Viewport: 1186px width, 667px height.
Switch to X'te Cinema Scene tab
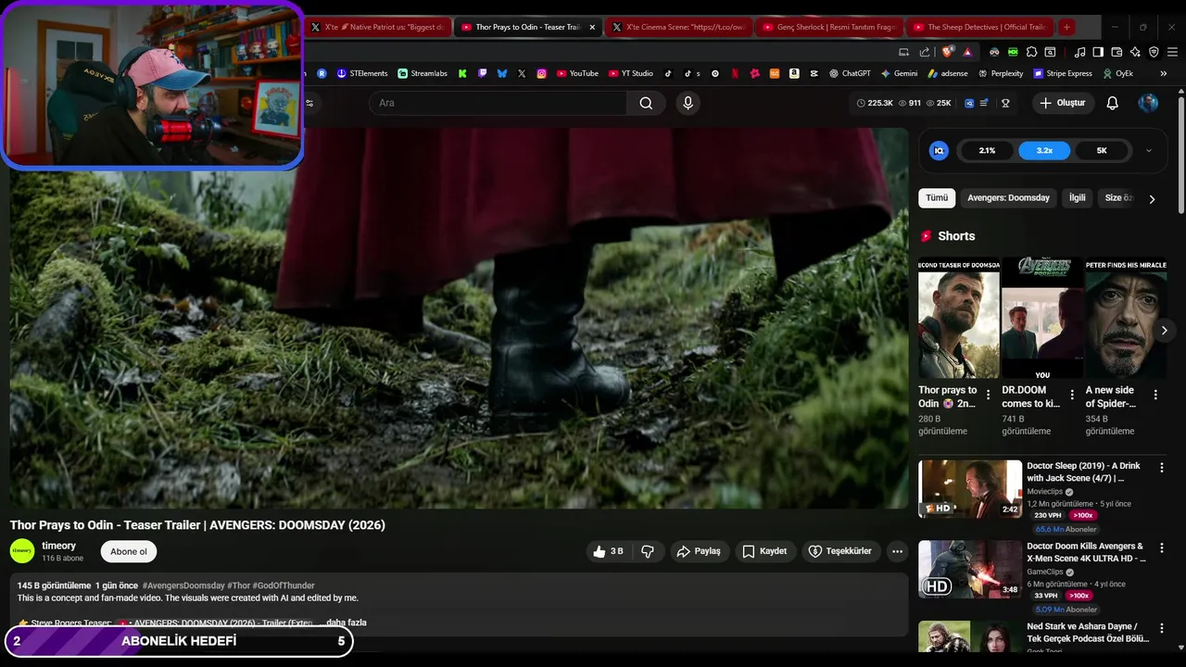coord(679,27)
